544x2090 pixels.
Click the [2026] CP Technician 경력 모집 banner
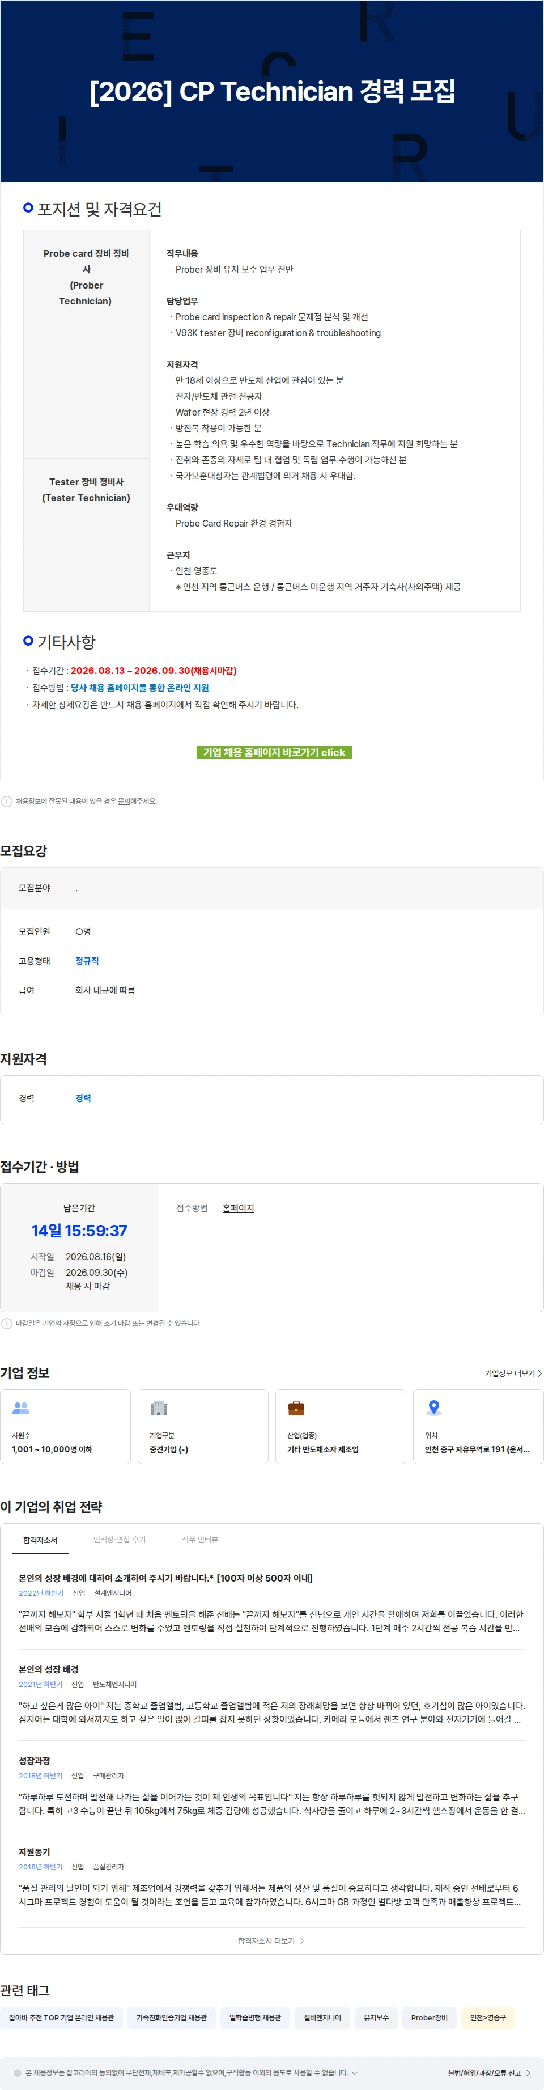click(271, 91)
